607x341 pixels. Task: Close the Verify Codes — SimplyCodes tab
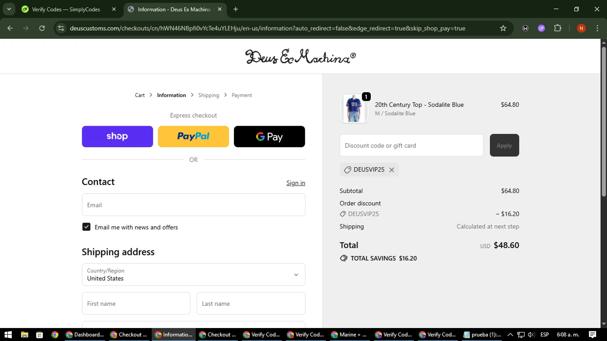(114, 9)
